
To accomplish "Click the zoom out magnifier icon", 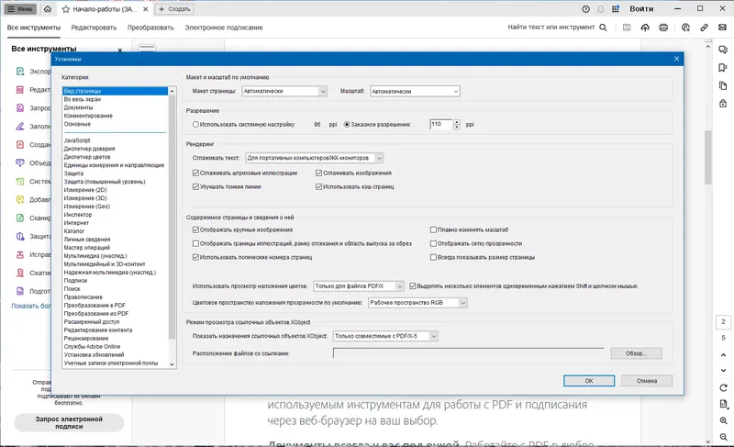I will pos(723,437).
